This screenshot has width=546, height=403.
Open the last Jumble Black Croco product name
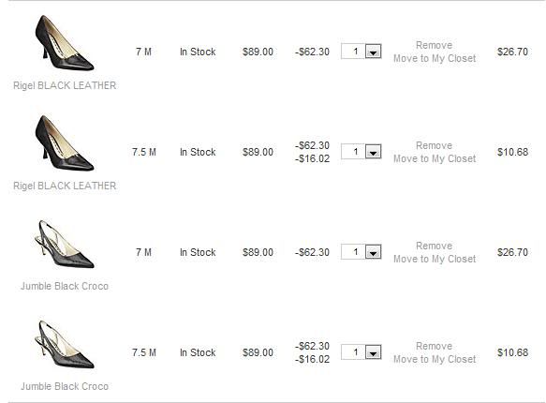pyautogui.click(x=65, y=387)
